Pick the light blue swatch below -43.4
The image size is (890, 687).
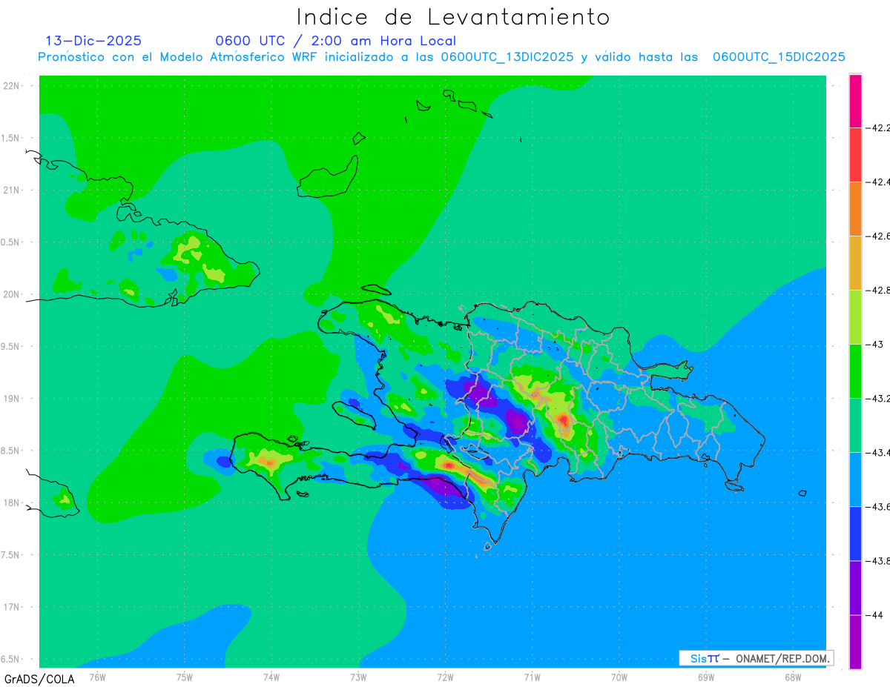pos(855,479)
